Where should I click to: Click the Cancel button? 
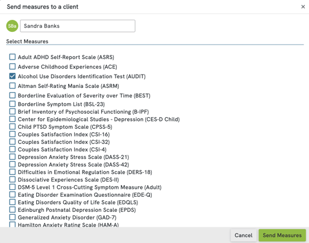243,235
